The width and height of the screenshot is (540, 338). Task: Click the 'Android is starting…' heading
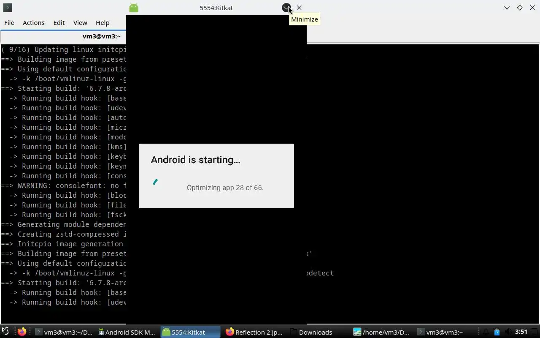pos(196,160)
